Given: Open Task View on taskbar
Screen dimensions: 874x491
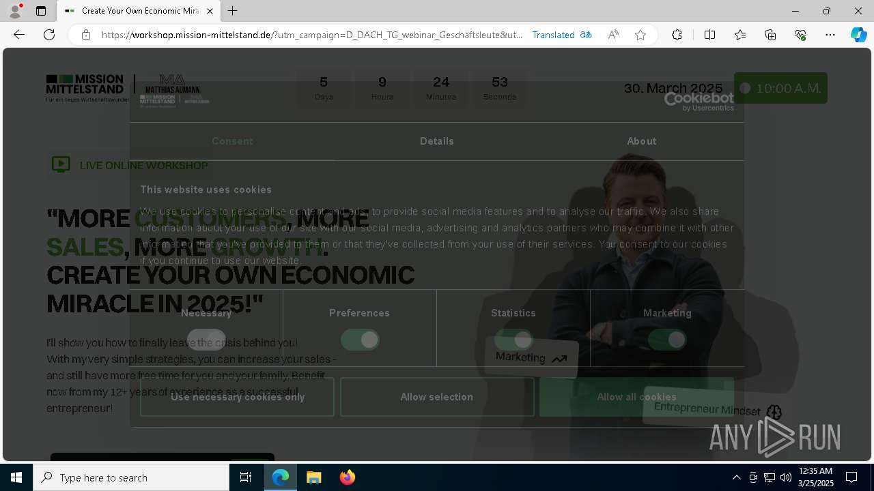Looking at the screenshot, I should [x=246, y=477].
